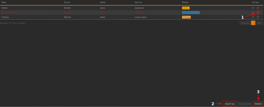This screenshot has width=264, height=107.
Task: Click the orange PFSense preview badge
Action: click(x=186, y=17)
